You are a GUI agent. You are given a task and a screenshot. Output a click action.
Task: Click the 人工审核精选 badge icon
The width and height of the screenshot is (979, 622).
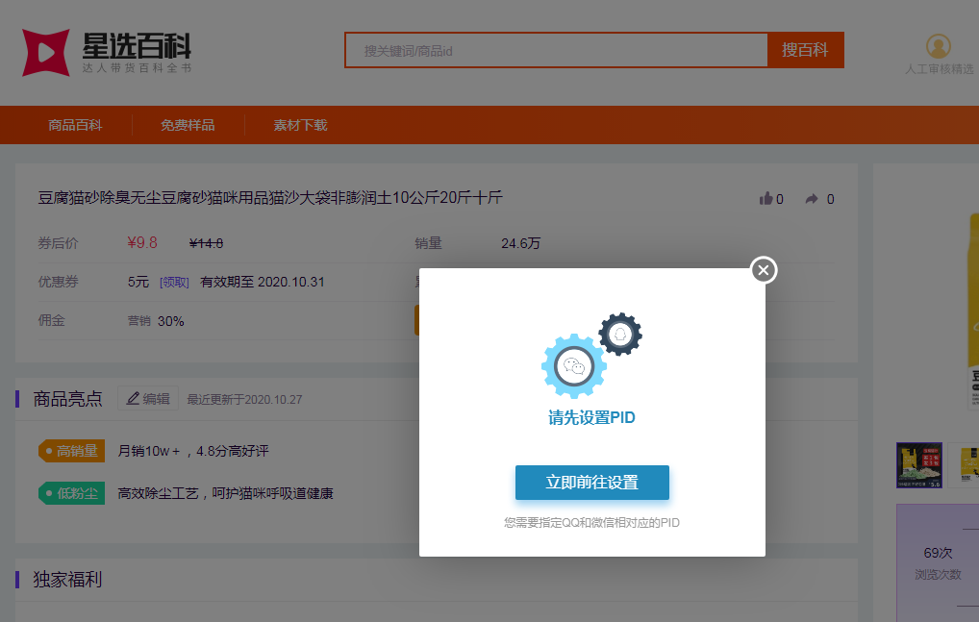938,46
